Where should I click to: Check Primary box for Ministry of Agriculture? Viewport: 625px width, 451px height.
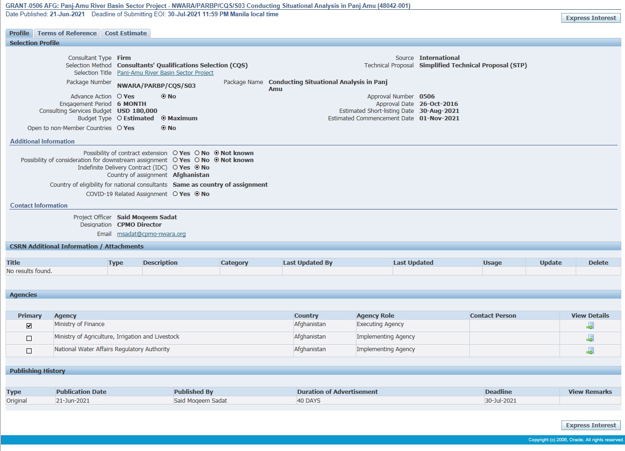pos(29,339)
